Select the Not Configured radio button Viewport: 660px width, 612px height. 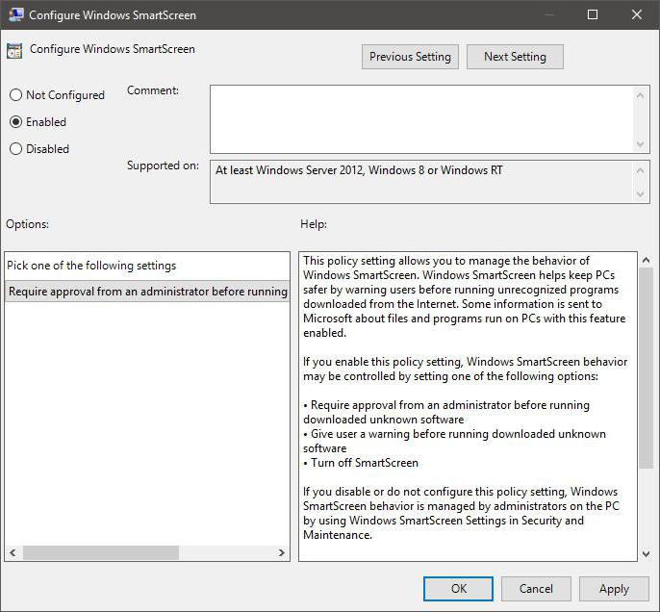tap(57, 95)
